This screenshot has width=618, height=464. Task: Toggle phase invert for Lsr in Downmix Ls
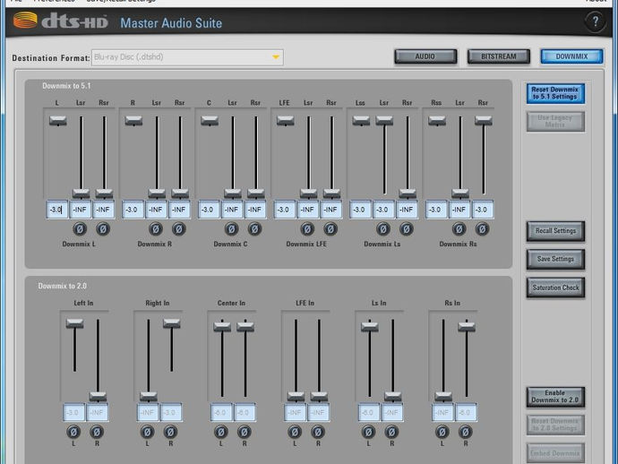383,228
